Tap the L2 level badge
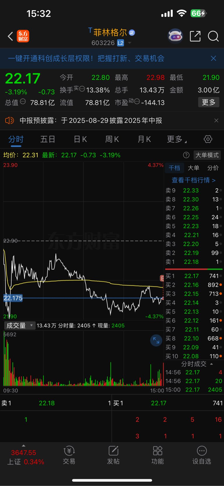The image size is (224, 486). pyautogui.click(x=120, y=43)
